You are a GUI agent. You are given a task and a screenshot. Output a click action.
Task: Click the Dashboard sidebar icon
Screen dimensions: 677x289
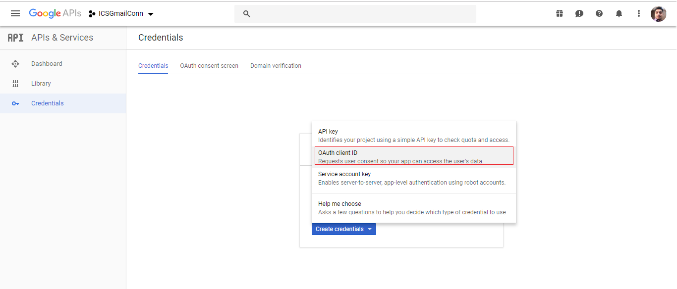pos(15,64)
